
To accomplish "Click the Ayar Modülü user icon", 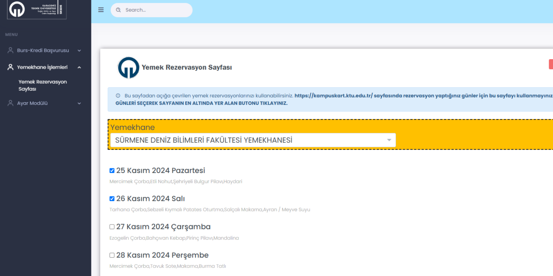I will [x=10, y=103].
